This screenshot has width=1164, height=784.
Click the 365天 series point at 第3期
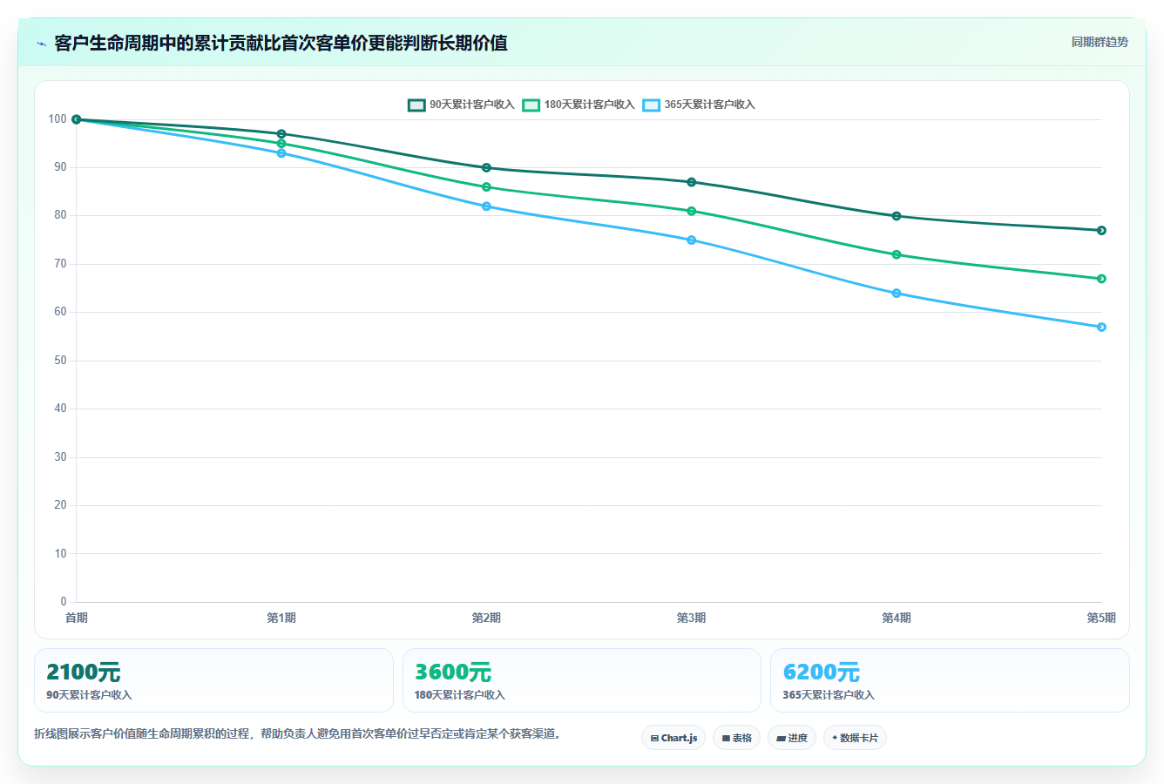pos(692,240)
